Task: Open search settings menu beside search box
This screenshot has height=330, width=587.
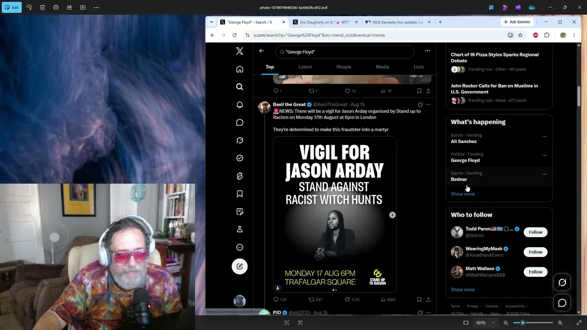Action: point(427,51)
